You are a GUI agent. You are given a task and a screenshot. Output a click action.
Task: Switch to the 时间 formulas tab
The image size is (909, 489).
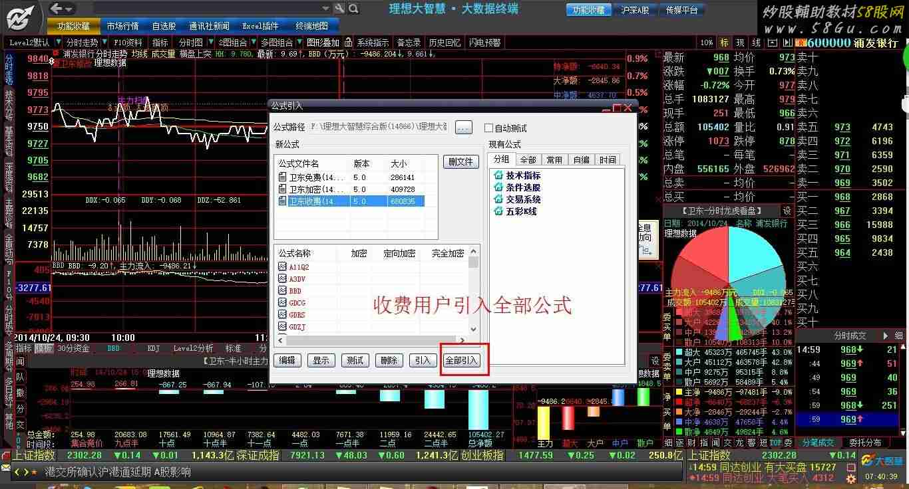pyautogui.click(x=607, y=159)
